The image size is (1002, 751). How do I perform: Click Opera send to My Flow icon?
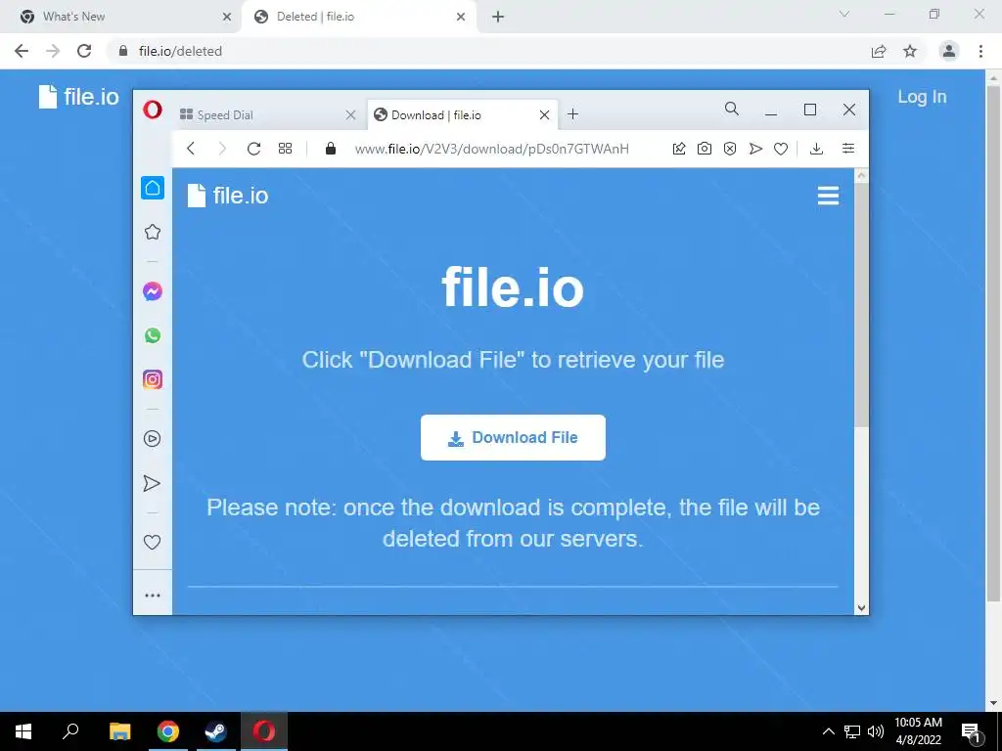pyautogui.click(x=755, y=149)
